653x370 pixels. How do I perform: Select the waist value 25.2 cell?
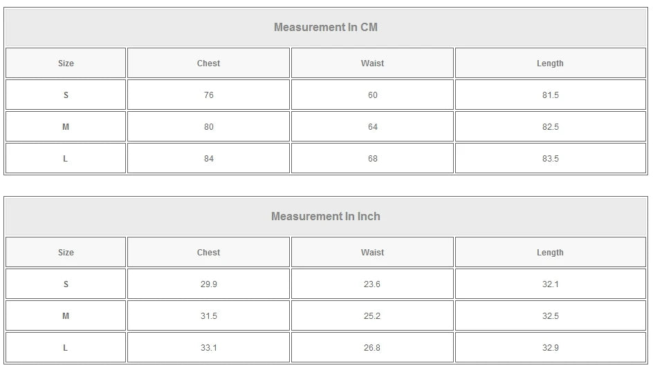[372, 316]
